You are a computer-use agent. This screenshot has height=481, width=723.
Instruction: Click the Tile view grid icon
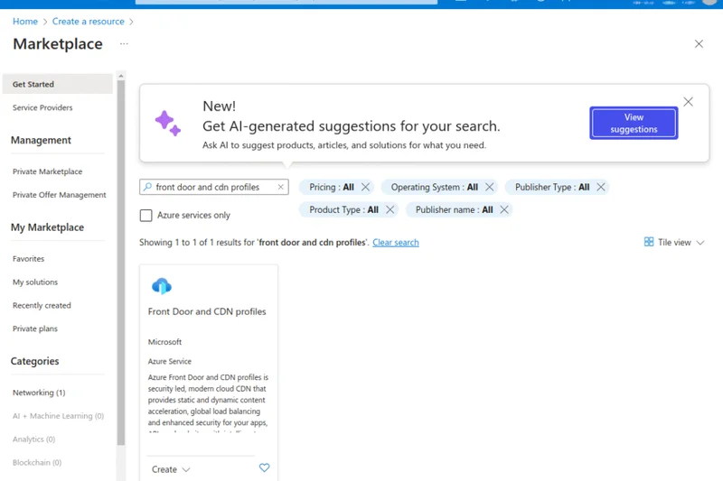[x=649, y=242]
